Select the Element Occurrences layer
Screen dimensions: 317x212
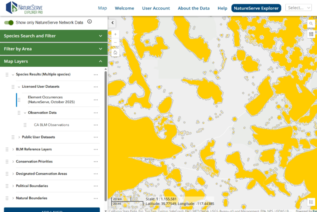coord(51,99)
